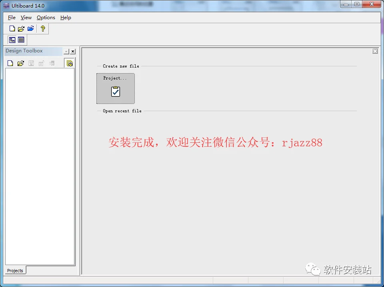
Task: Maximize the Ultiboard window
Action: [x=357, y=4]
